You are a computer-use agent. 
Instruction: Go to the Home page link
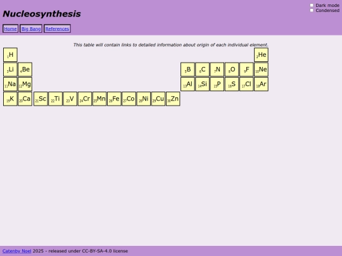pos(11,28)
